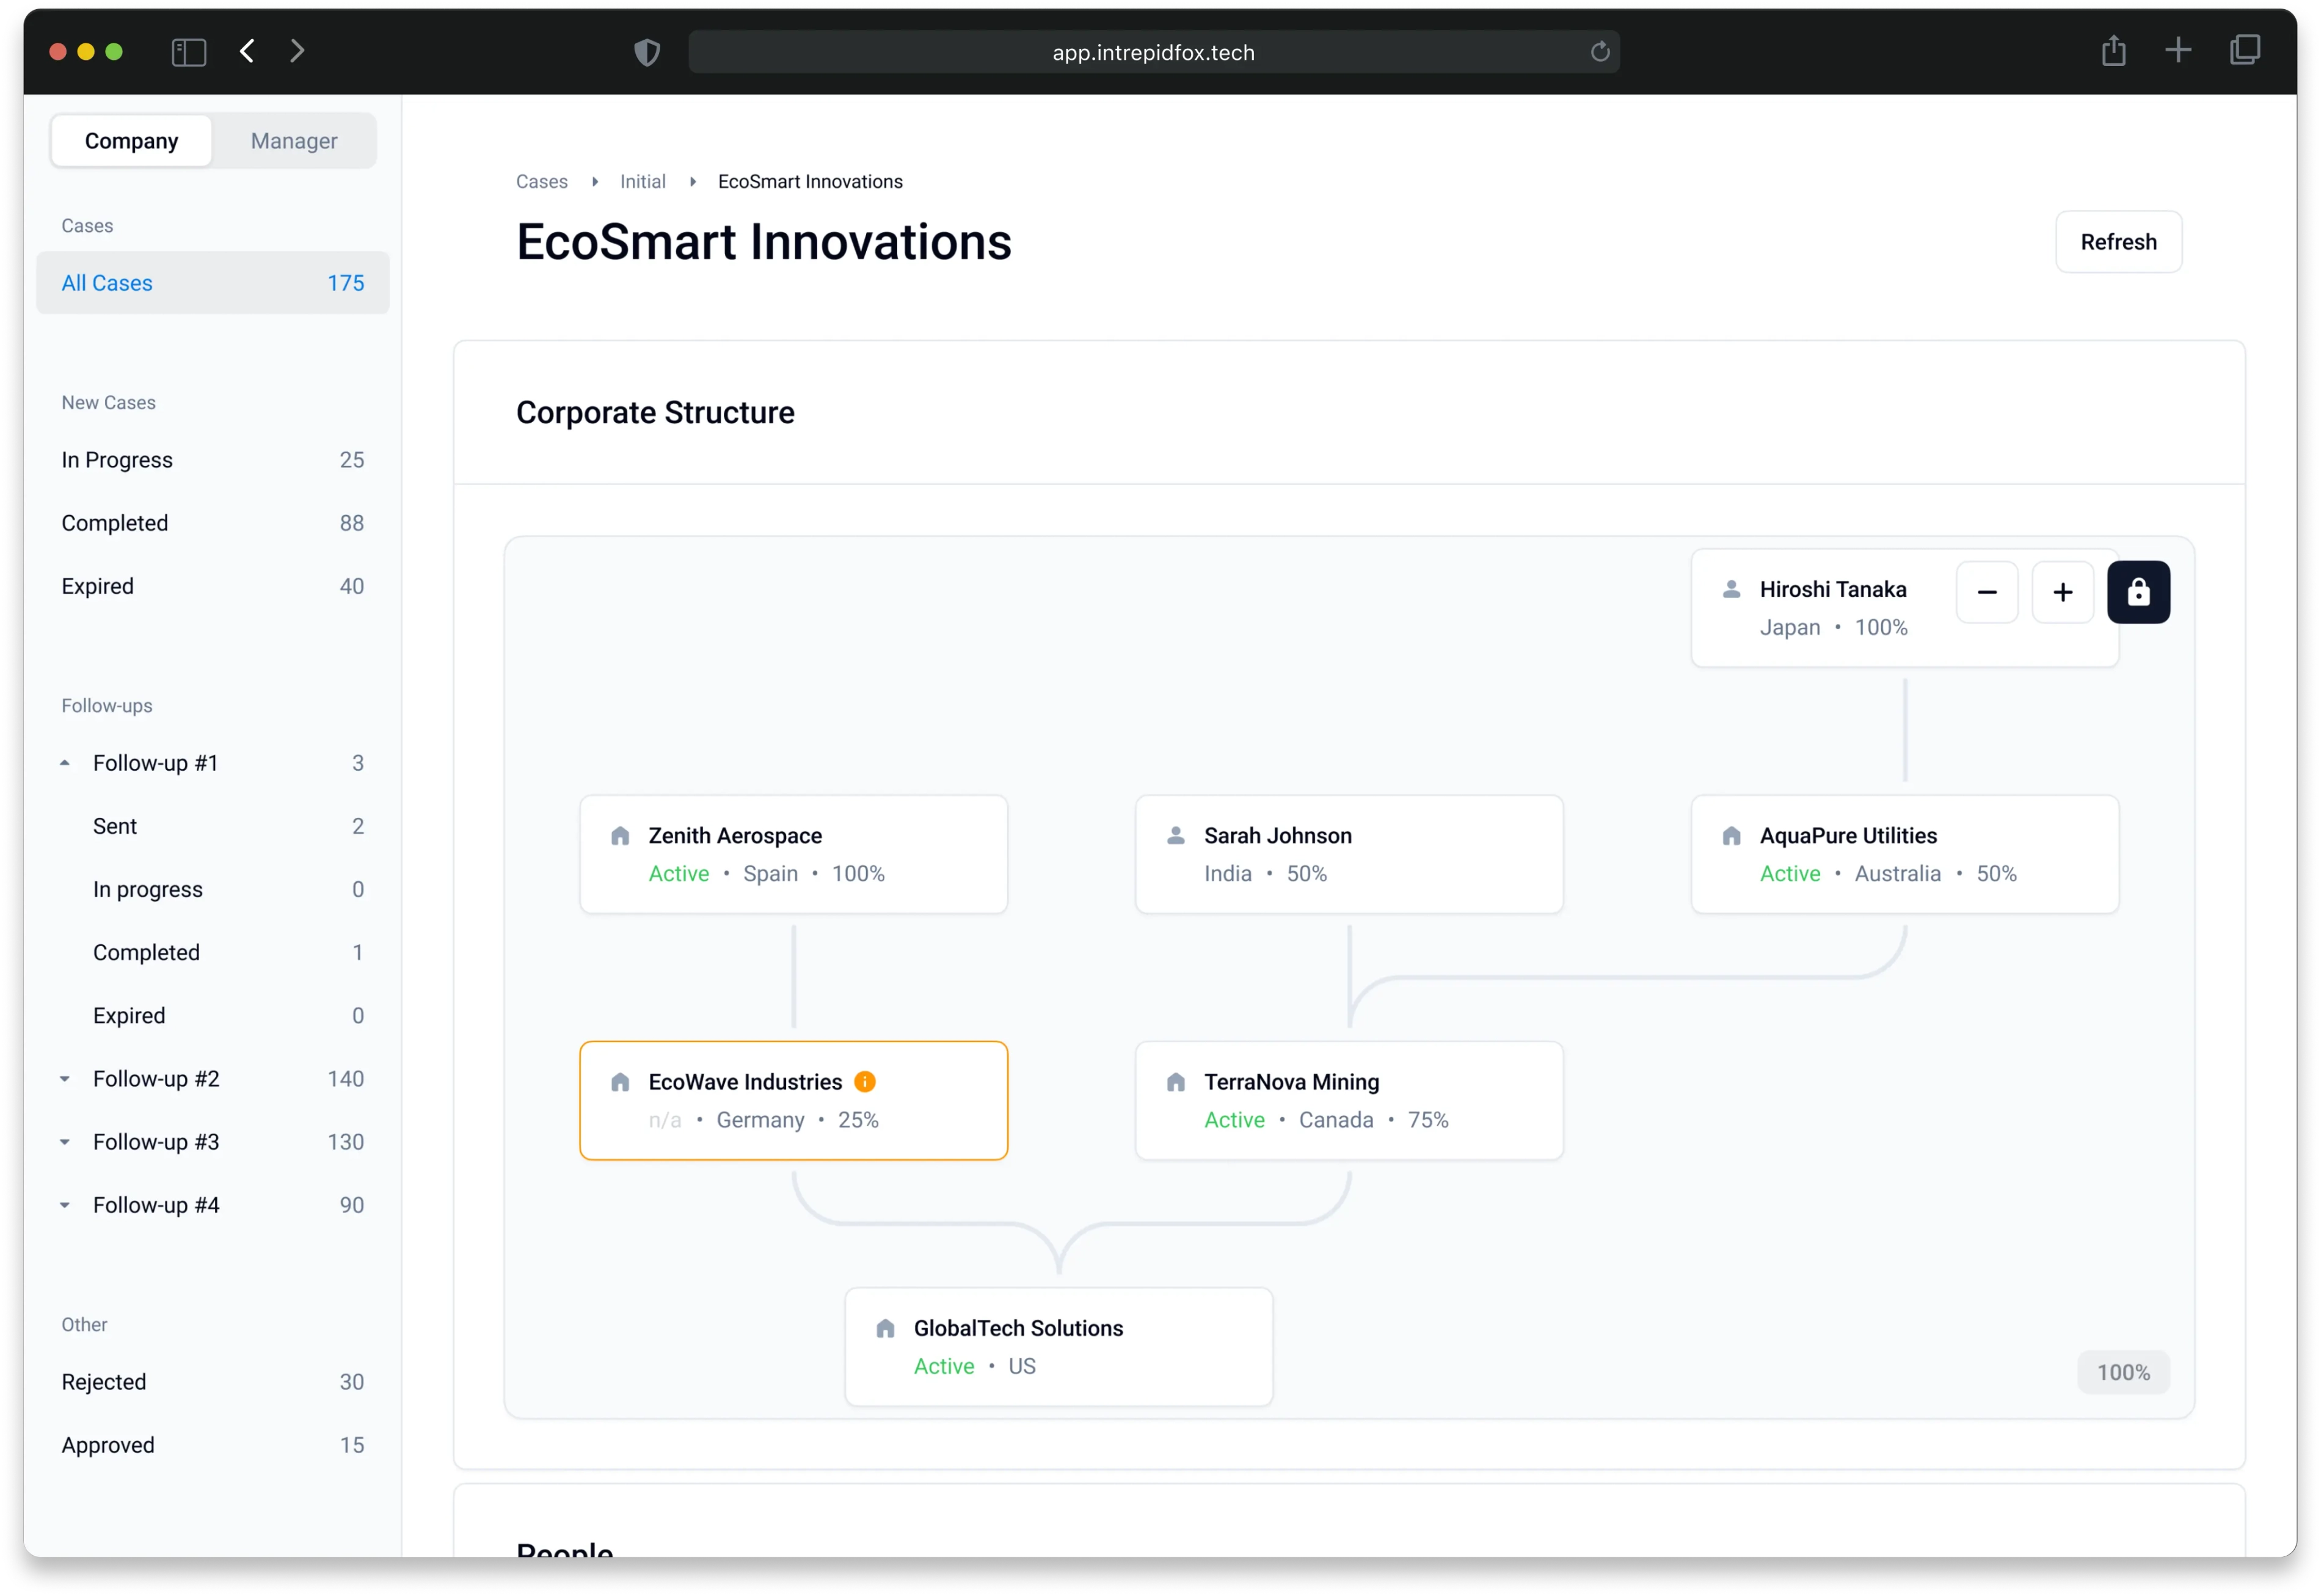Select the EcoWave Industries card
This screenshot has height=1596, width=2321.
[x=793, y=1100]
